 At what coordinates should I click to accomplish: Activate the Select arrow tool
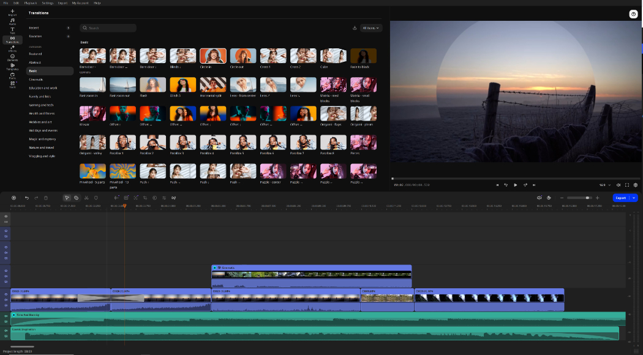[x=67, y=198]
